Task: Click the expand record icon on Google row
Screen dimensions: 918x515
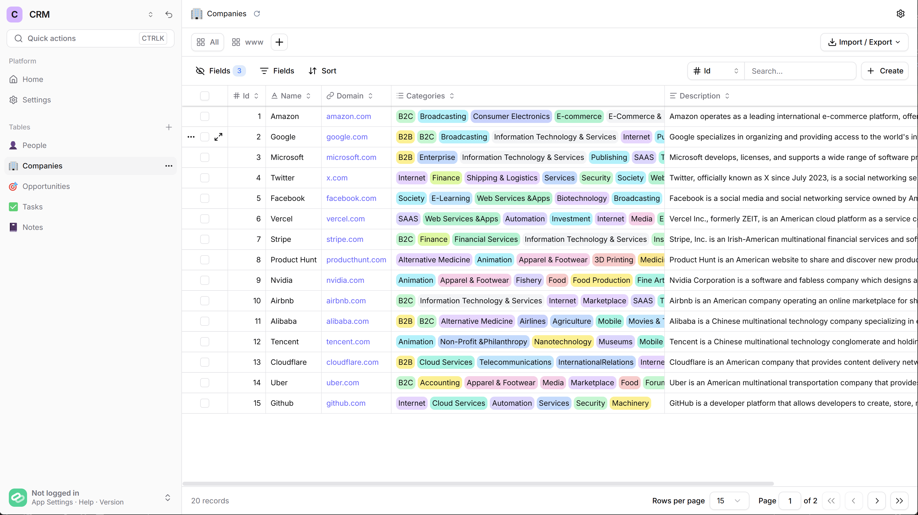Action: click(218, 137)
